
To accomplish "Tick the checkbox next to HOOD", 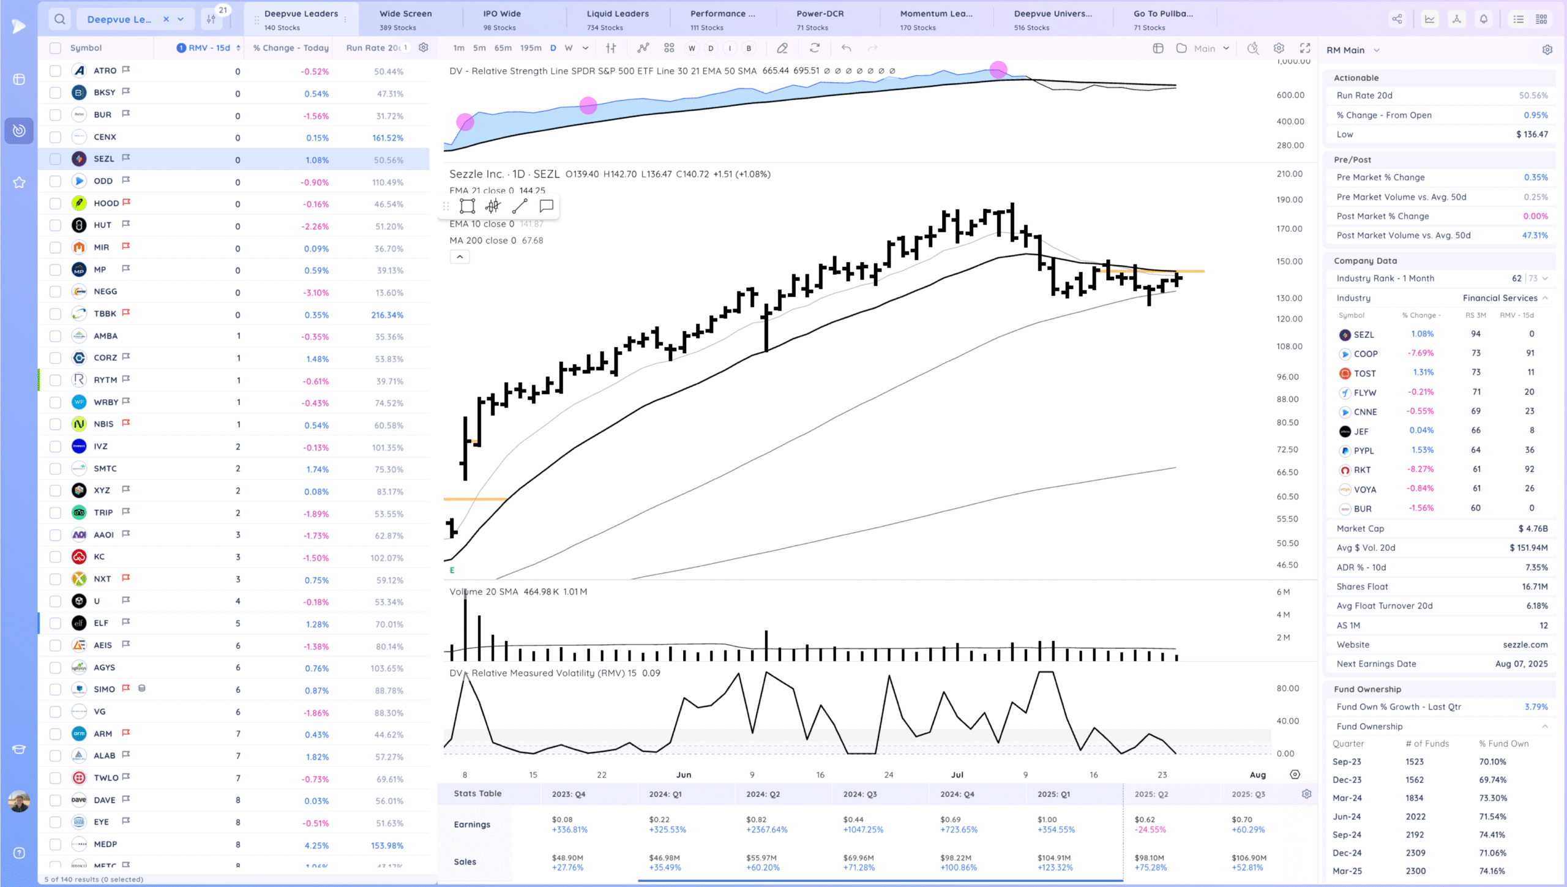I will tap(55, 203).
